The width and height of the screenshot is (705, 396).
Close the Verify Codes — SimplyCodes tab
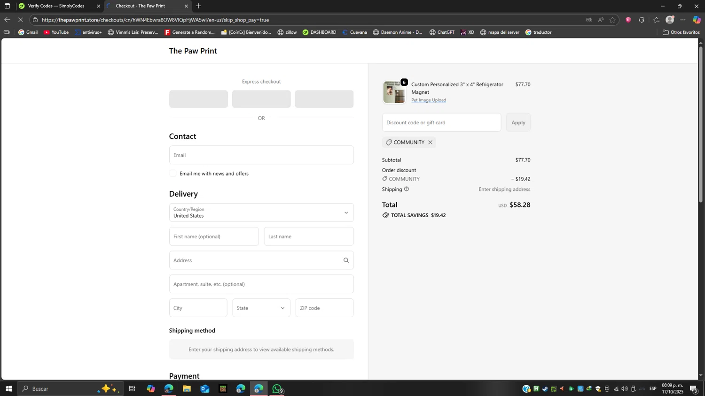(x=98, y=6)
